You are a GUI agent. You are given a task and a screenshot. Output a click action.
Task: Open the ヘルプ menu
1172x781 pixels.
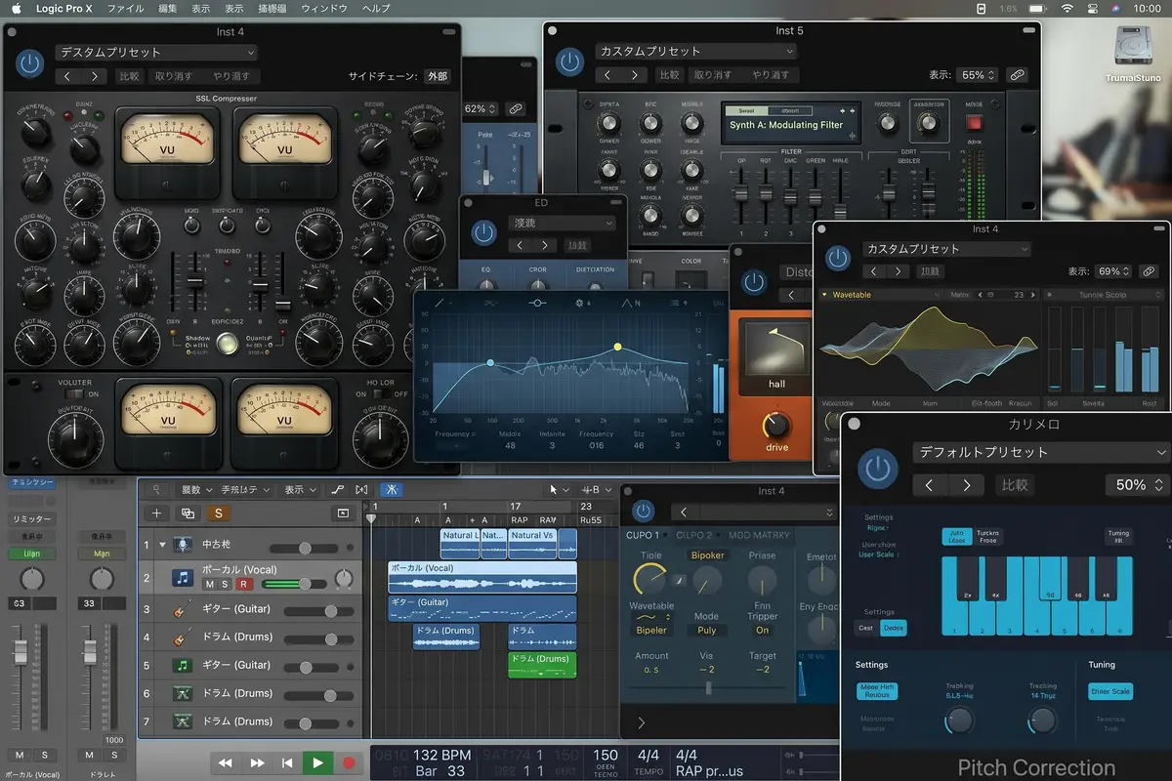[x=376, y=9]
